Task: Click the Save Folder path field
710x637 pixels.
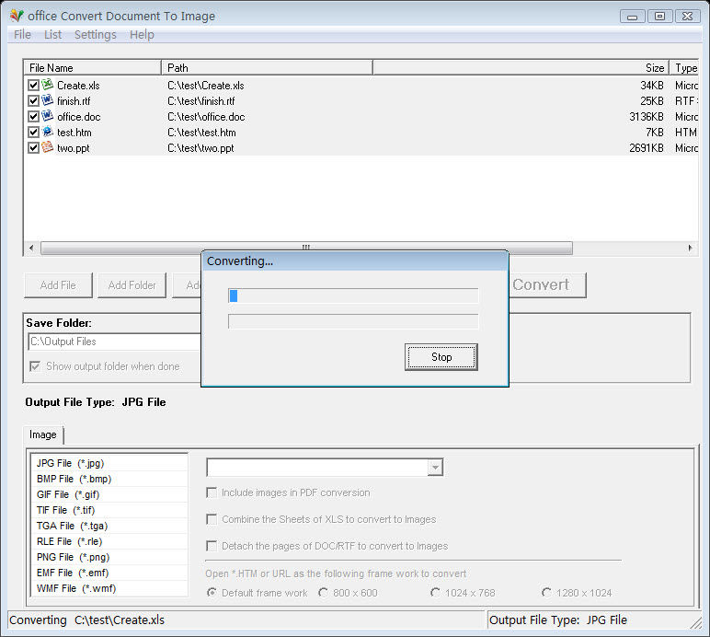Action: tap(115, 342)
